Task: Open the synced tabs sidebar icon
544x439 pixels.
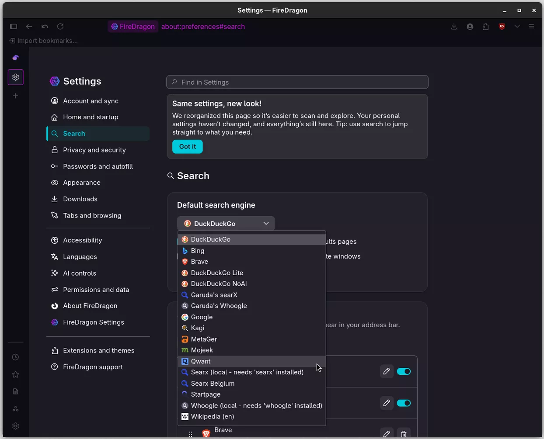Action: [16, 409]
